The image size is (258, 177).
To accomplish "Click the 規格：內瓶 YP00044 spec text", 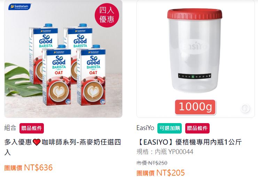I will [165, 152].
